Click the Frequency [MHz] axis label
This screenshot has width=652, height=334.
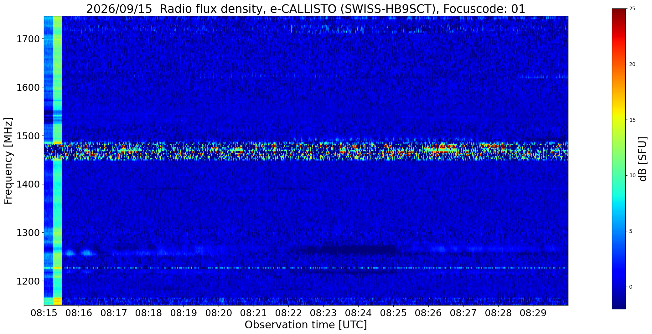8,161
